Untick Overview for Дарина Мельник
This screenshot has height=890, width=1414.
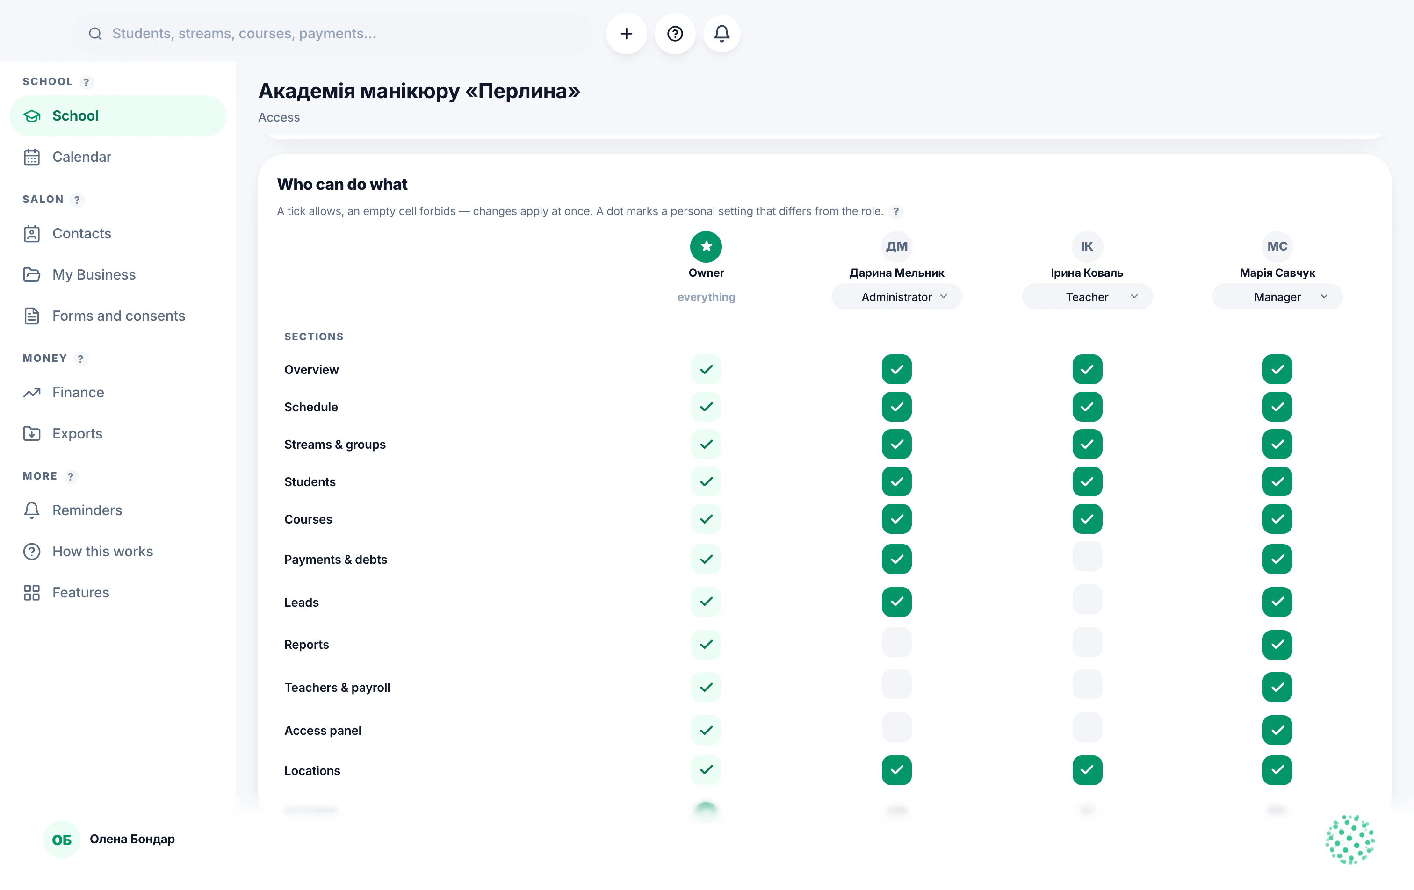(x=896, y=369)
